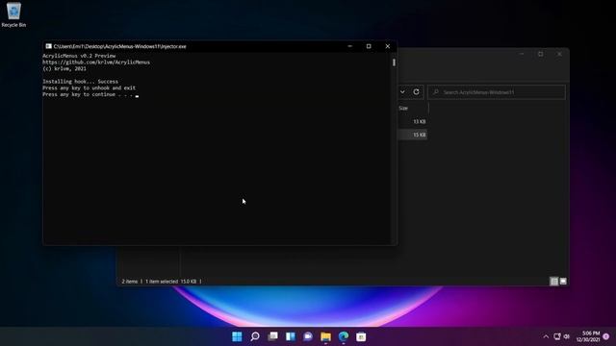Show hidden system tray icons chevron
Image resolution: width=616 pixels, height=346 pixels.
click(x=546, y=336)
